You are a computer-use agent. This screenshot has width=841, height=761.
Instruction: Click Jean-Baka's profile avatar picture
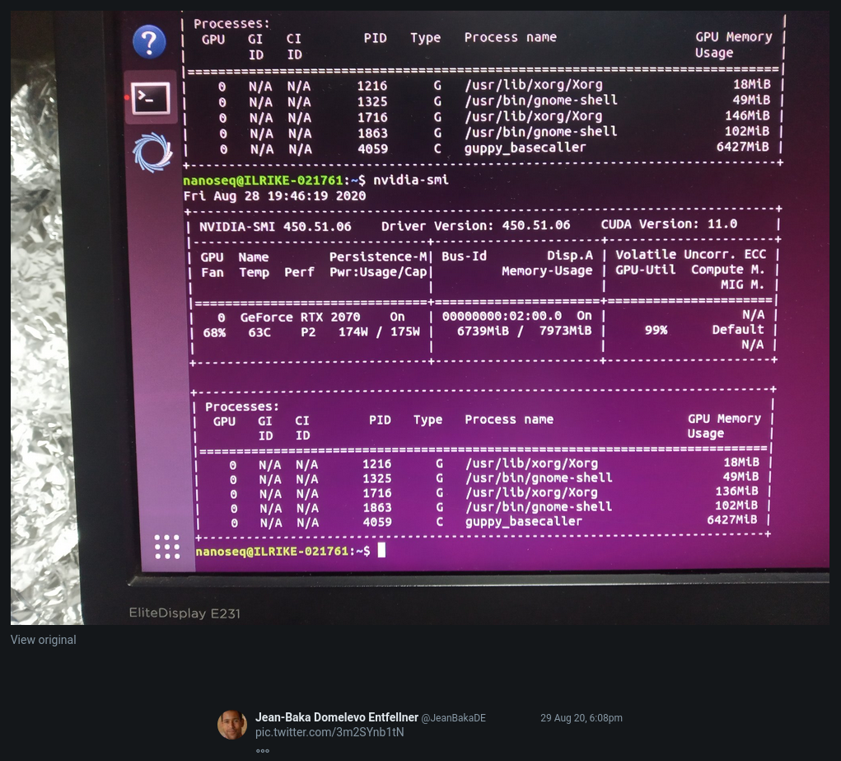point(232,725)
